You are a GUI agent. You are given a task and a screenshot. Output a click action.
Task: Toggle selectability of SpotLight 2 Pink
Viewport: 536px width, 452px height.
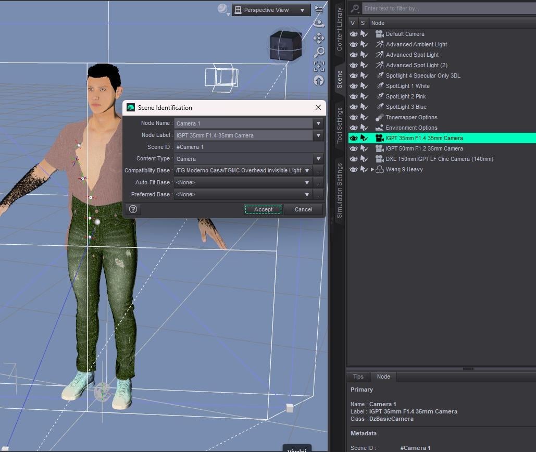[364, 96]
